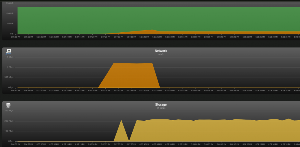Screen dimensions: 300x147
Task: Click the sustained yellow Storage throughput area
Action: click(x=214, y=131)
